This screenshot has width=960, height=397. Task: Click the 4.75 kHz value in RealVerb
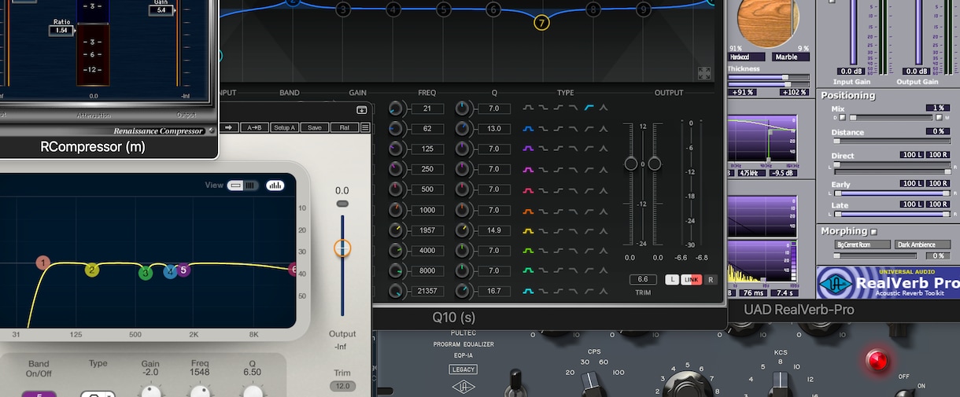click(x=753, y=173)
